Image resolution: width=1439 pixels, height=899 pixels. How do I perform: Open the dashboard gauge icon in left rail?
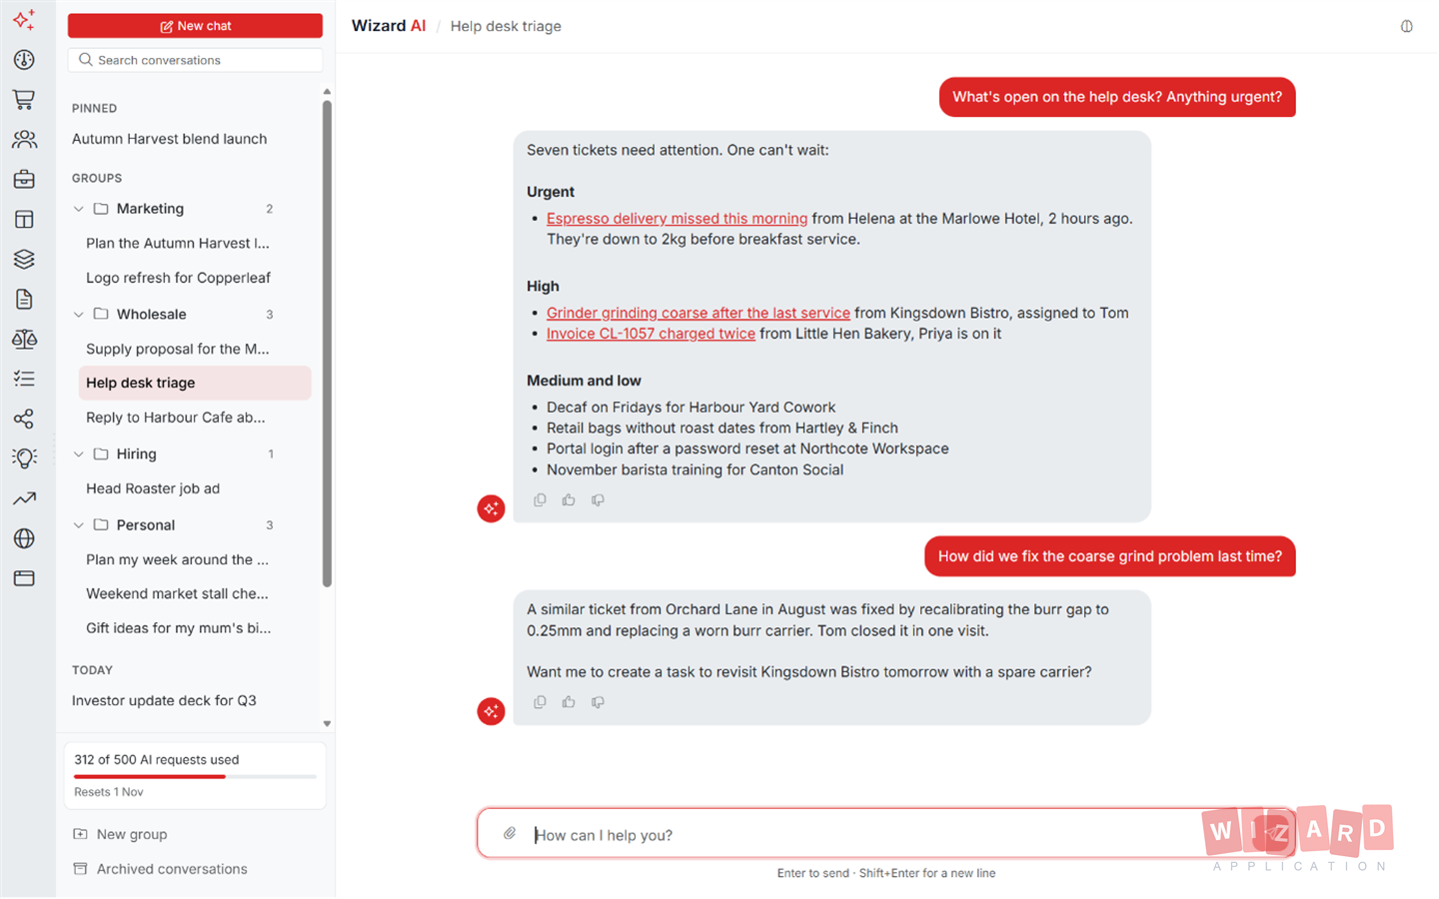[x=24, y=60]
